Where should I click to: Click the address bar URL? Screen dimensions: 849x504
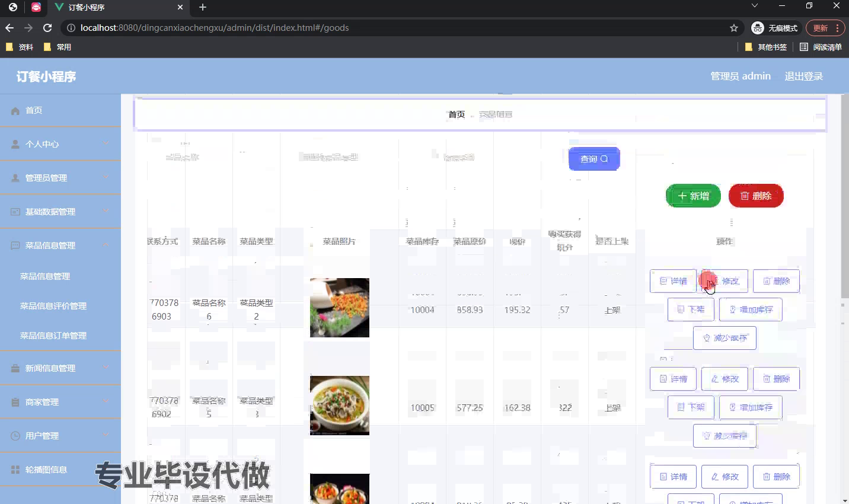coord(215,28)
